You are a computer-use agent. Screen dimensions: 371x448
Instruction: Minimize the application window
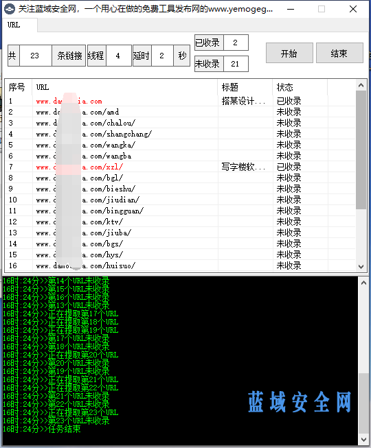click(291, 9)
